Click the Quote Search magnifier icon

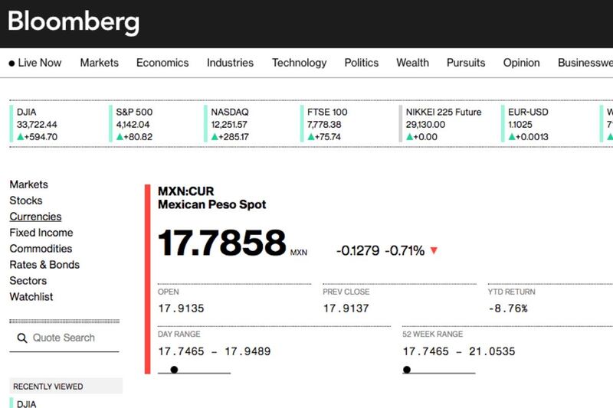[x=22, y=338]
